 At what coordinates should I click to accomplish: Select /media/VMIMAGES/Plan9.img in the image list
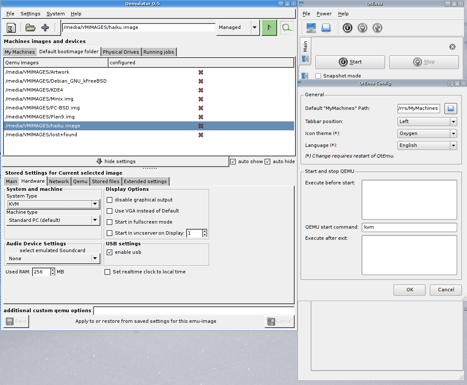point(149,117)
